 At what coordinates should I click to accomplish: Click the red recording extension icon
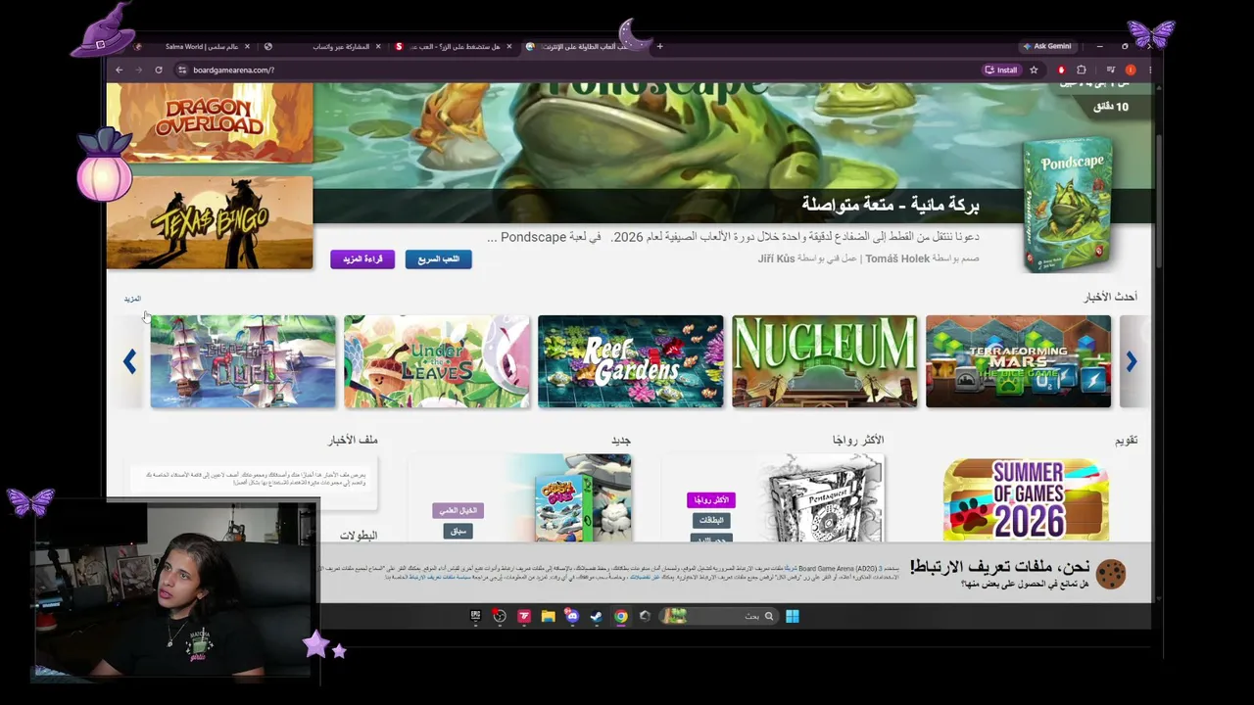click(1061, 70)
